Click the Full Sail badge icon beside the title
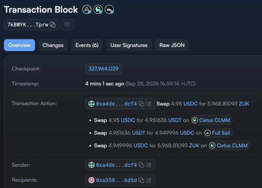This screenshot has width=262, height=188. (x=109, y=9)
